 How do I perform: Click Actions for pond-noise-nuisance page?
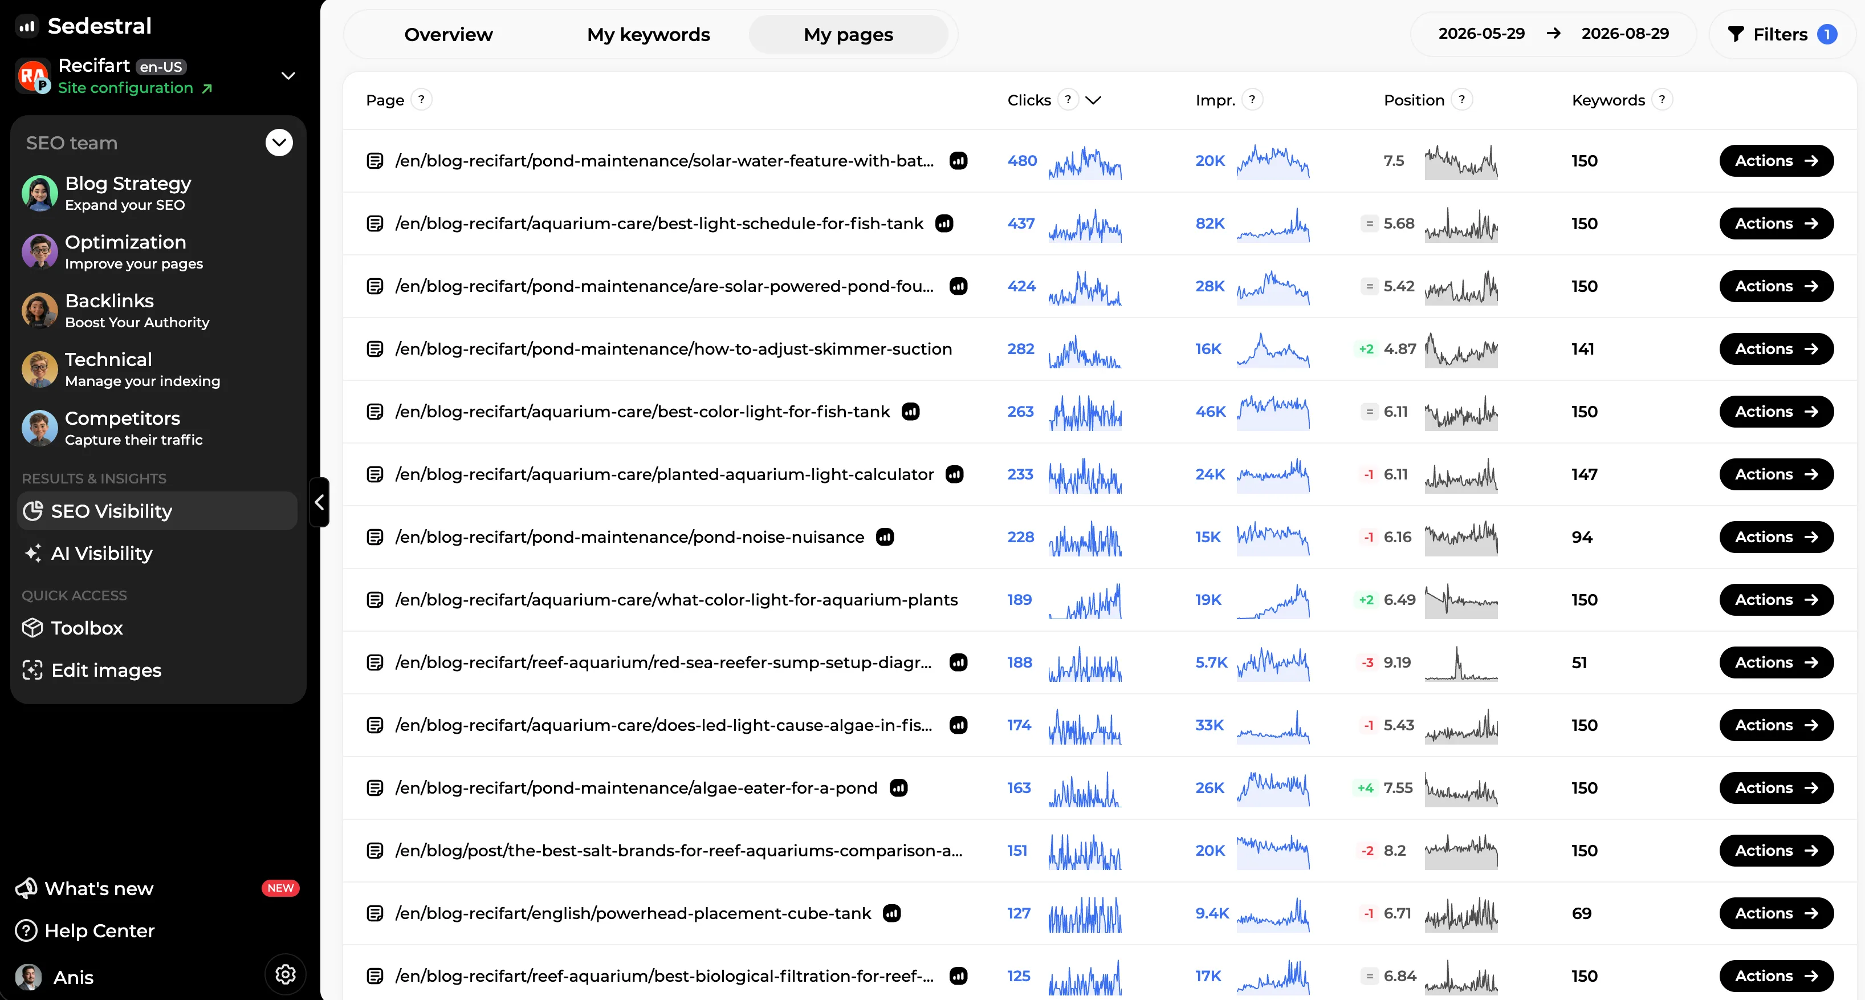(x=1776, y=537)
